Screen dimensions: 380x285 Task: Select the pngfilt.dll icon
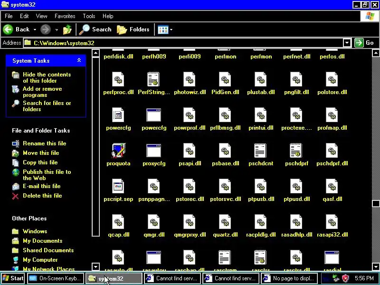point(296,79)
